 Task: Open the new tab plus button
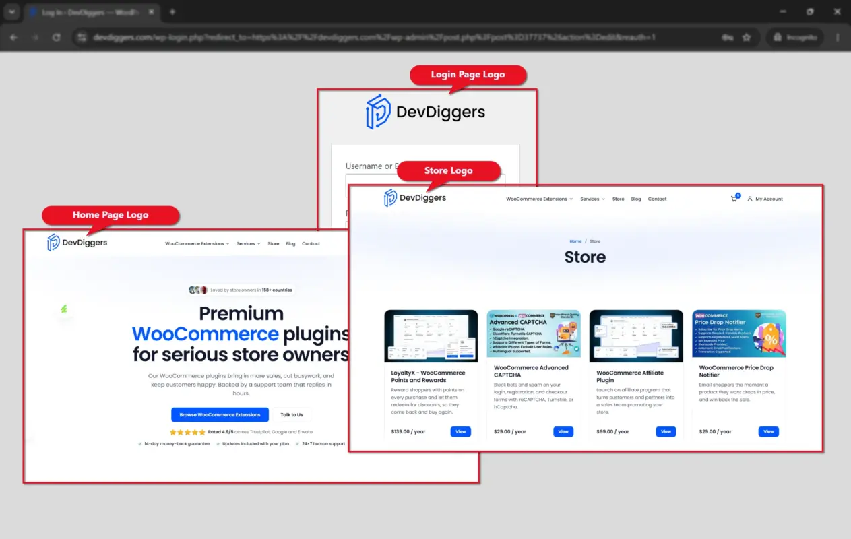[172, 12]
